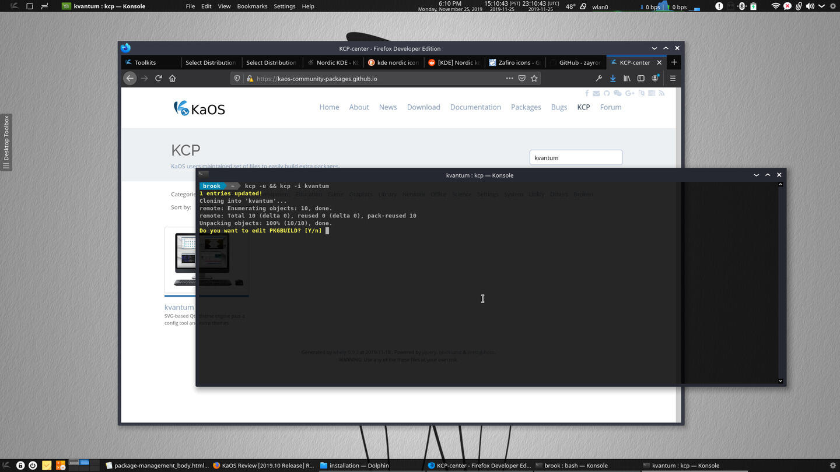Expand hidden system tray icons arrow
Viewport: 840px width, 472px height.
tap(821, 6)
